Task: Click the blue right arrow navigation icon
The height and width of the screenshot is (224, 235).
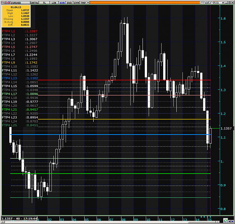Action: [x=232, y=221]
